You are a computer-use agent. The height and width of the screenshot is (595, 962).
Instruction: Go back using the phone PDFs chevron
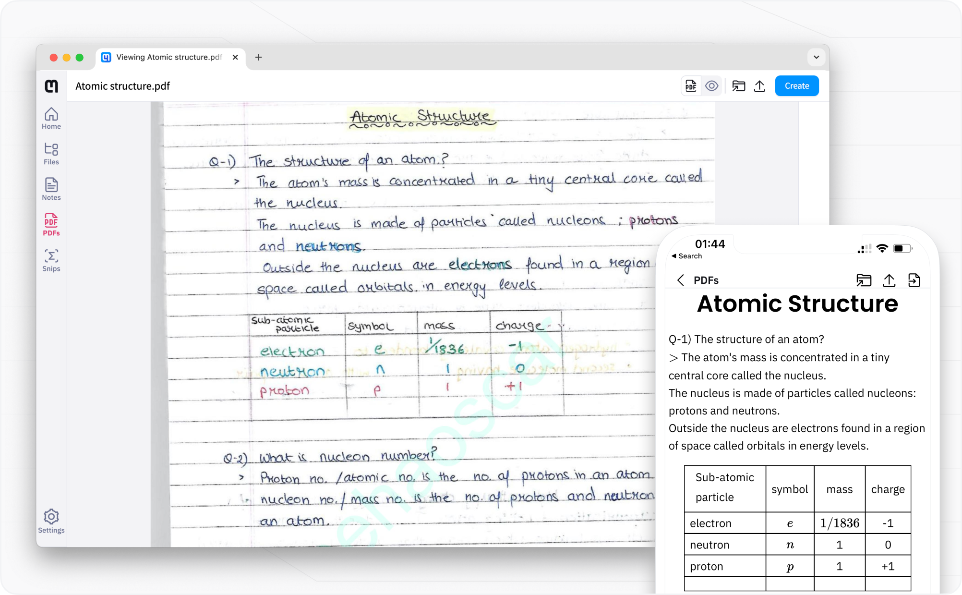point(680,280)
